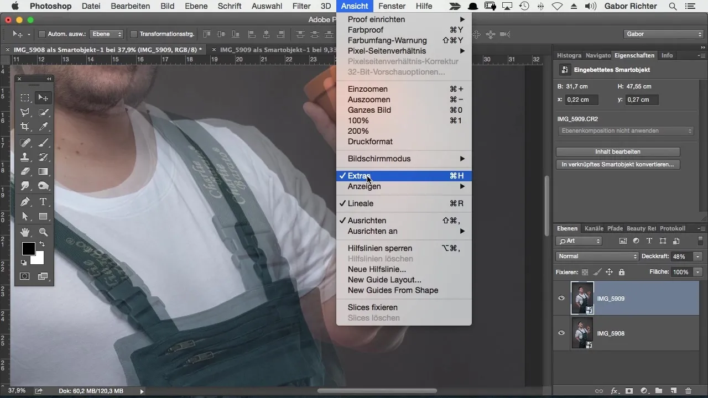Create a new layer
Screen dimensions: 708x398
(673, 391)
